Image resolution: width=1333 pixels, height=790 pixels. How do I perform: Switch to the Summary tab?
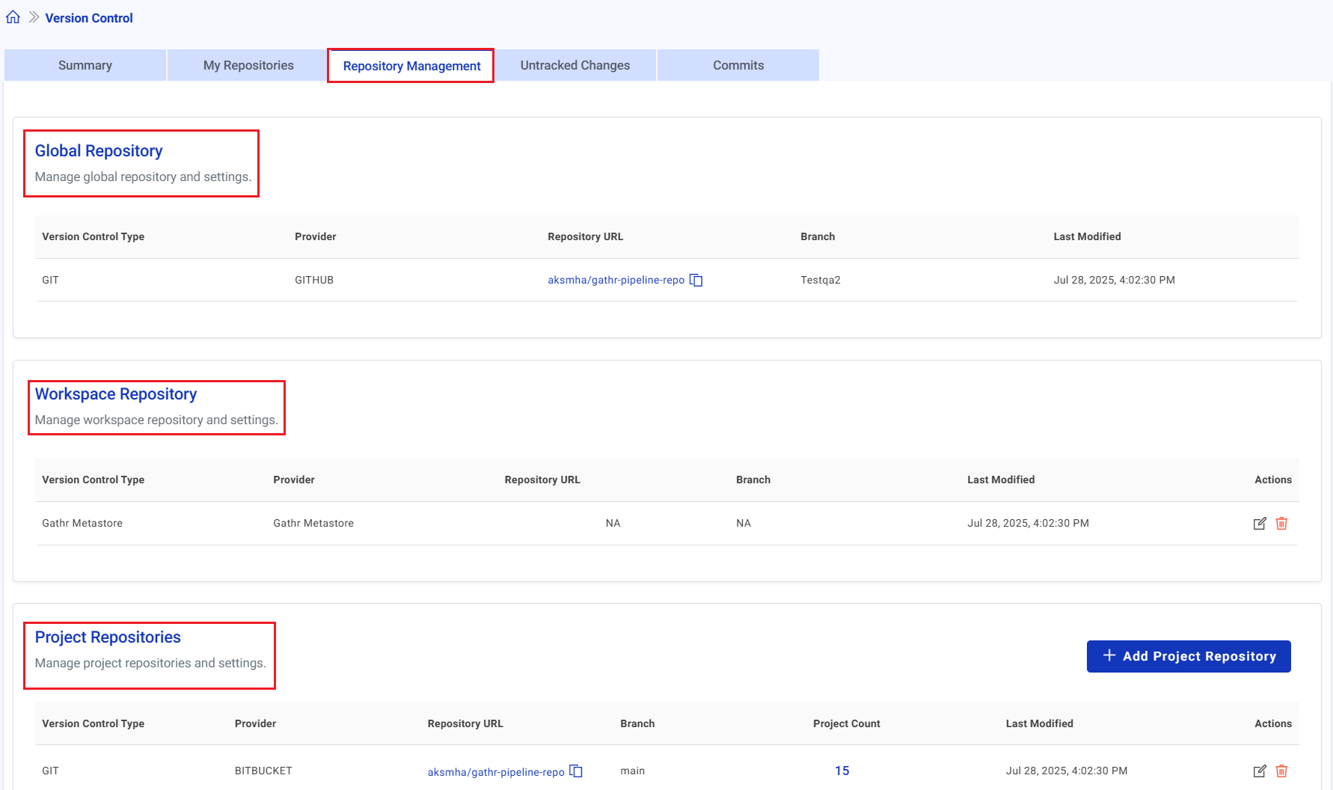pos(85,65)
